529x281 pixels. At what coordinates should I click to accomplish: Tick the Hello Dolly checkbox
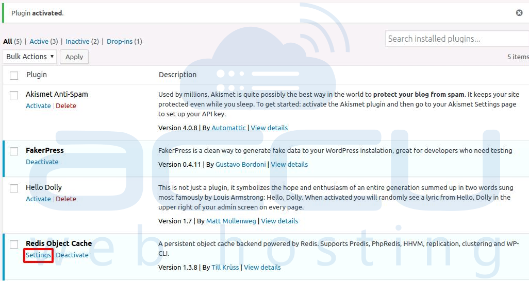[x=14, y=188]
